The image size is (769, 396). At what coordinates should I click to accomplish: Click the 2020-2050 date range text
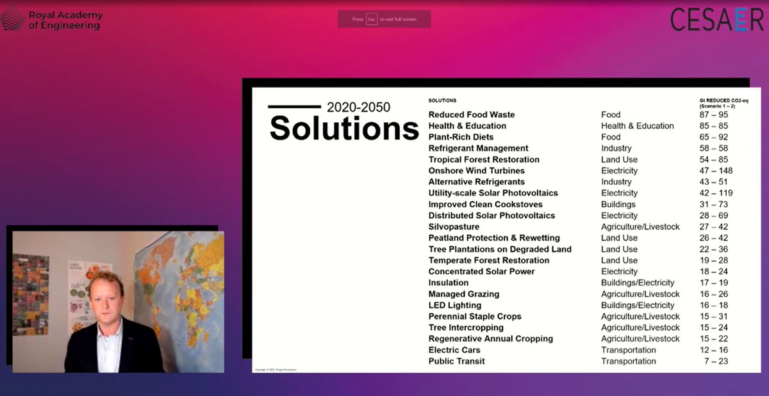(358, 107)
